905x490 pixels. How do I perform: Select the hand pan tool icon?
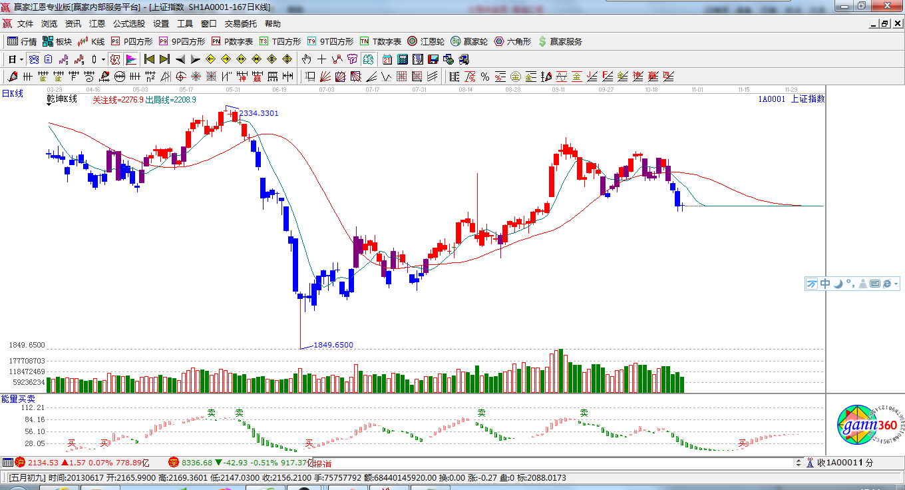tap(306, 59)
